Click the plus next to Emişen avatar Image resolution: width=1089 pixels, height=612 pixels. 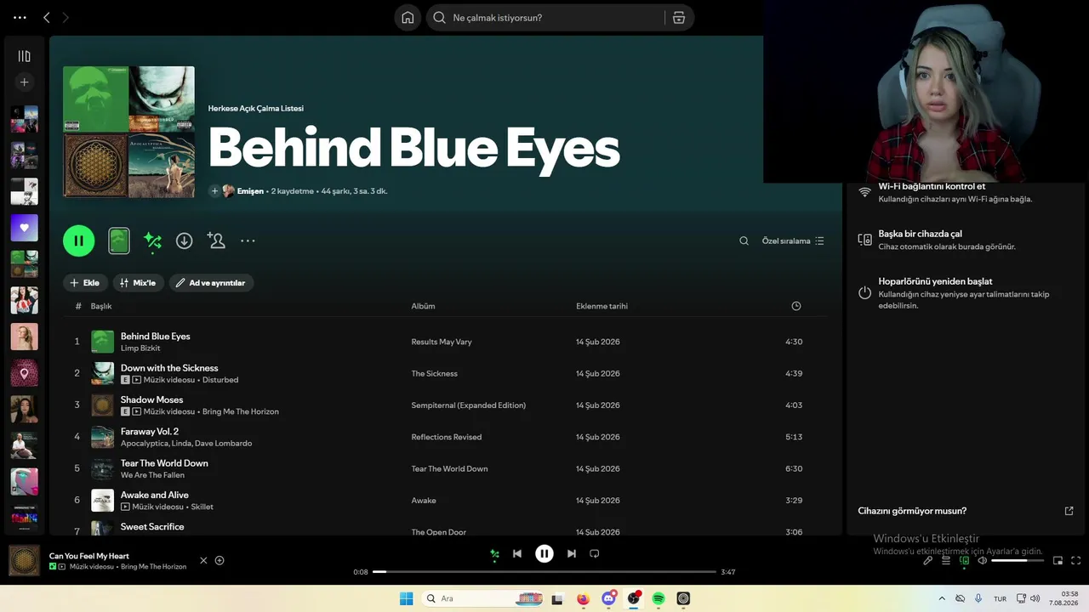[214, 191]
